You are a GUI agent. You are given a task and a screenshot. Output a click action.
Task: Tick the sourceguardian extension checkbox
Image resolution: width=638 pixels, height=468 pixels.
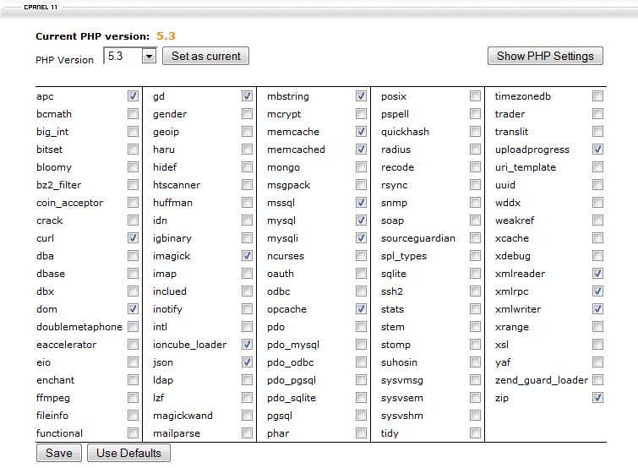[x=475, y=238]
